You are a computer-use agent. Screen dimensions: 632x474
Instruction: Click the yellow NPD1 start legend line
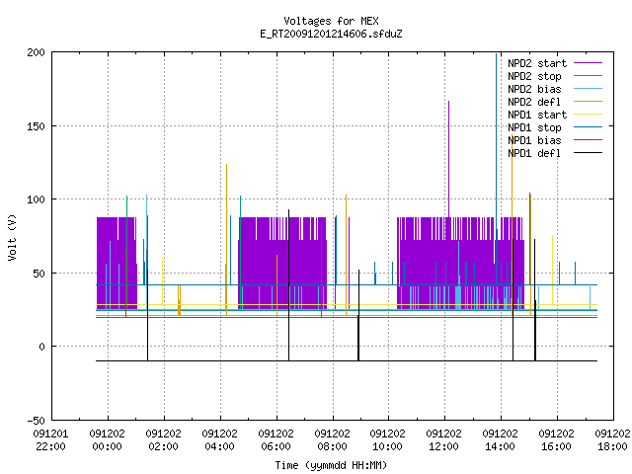click(588, 115)
